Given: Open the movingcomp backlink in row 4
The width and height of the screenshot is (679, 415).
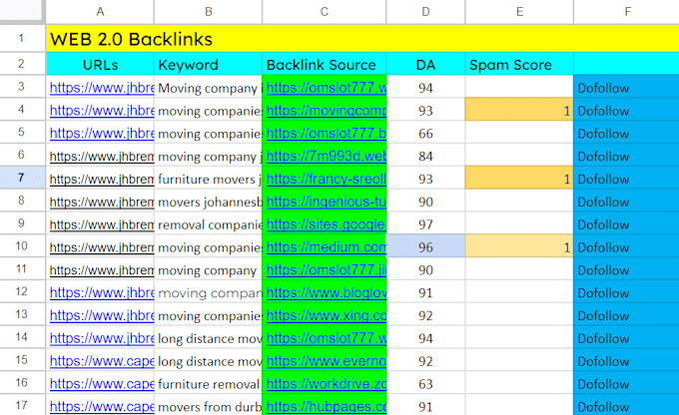Looking at the screenshot, I should click(327, 111).
